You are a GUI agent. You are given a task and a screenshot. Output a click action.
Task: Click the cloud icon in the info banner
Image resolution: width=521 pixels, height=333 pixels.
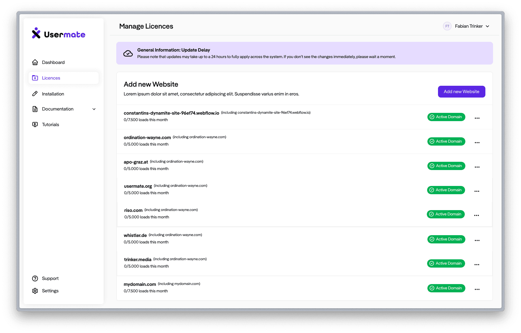point(128,53)
